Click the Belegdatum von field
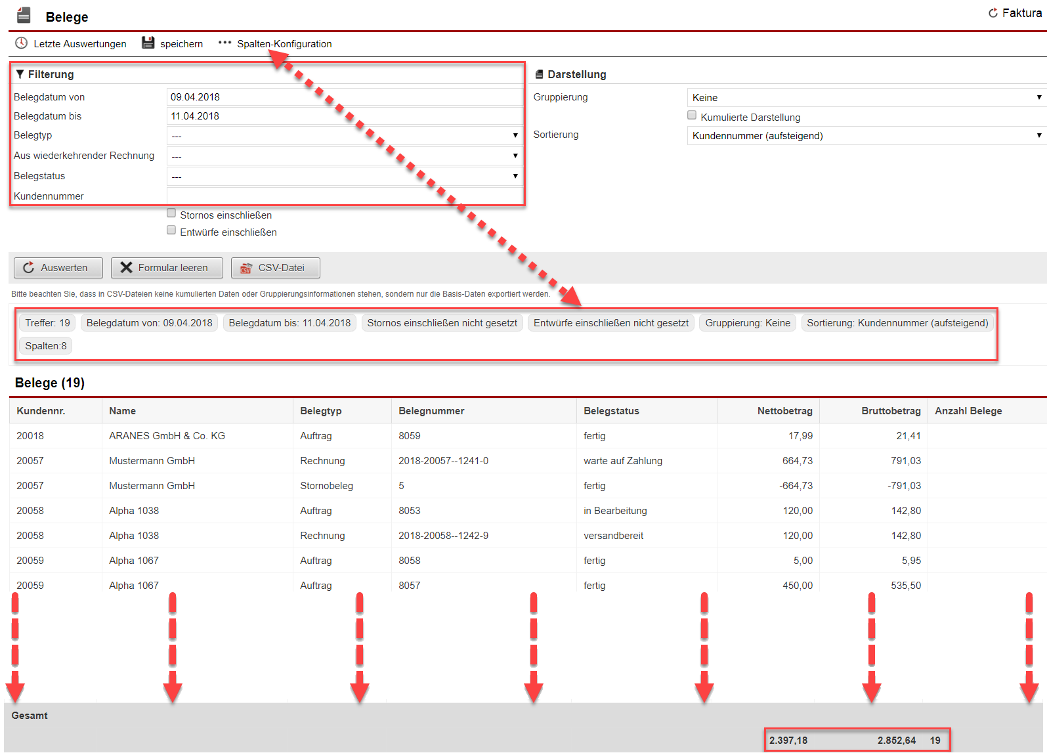1047x755 pixels. (x=345, y=97)
